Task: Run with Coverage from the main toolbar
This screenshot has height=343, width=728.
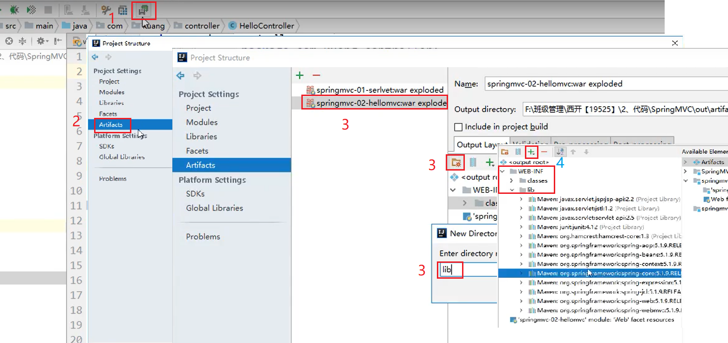Action: (31, 9)
